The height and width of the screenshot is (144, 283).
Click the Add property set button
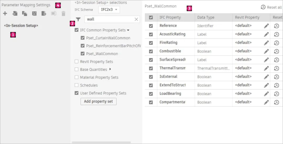98,101
